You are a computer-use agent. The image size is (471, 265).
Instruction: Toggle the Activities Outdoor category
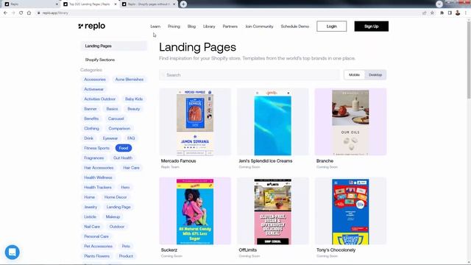coord(100,99)
